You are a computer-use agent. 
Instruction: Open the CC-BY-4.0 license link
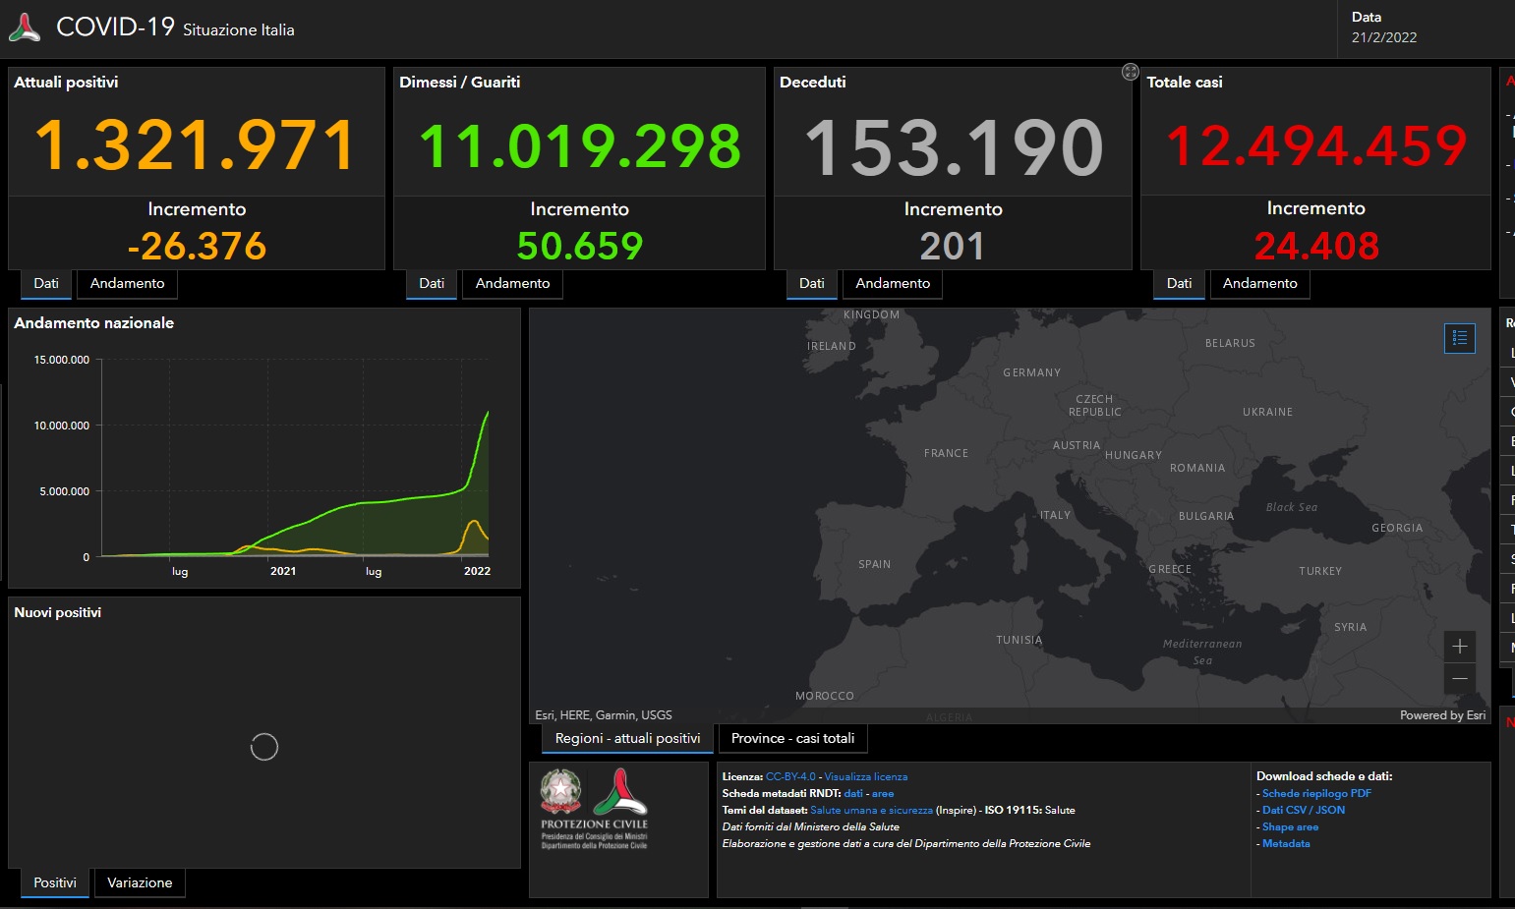790,776
